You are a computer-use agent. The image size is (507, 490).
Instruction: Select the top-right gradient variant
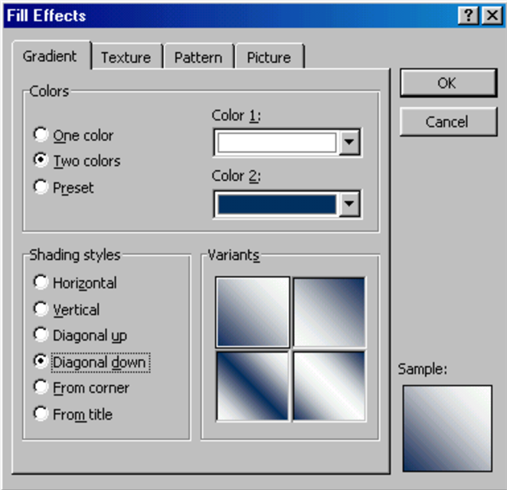pyautogui.click(x=329, y=313)
